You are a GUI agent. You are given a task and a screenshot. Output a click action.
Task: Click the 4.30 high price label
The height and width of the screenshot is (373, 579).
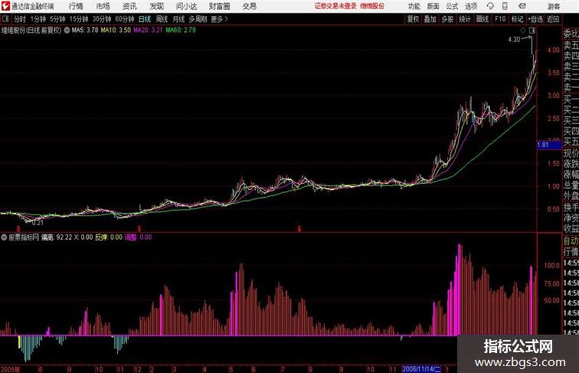(x=514, y=40)
